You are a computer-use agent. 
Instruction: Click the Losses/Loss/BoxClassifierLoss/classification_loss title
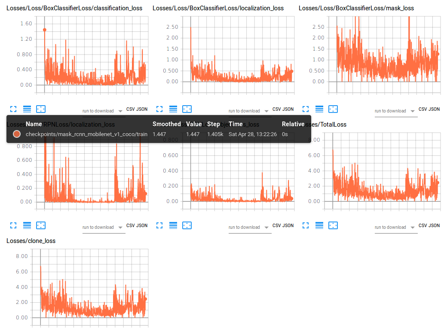click(74, 8)
